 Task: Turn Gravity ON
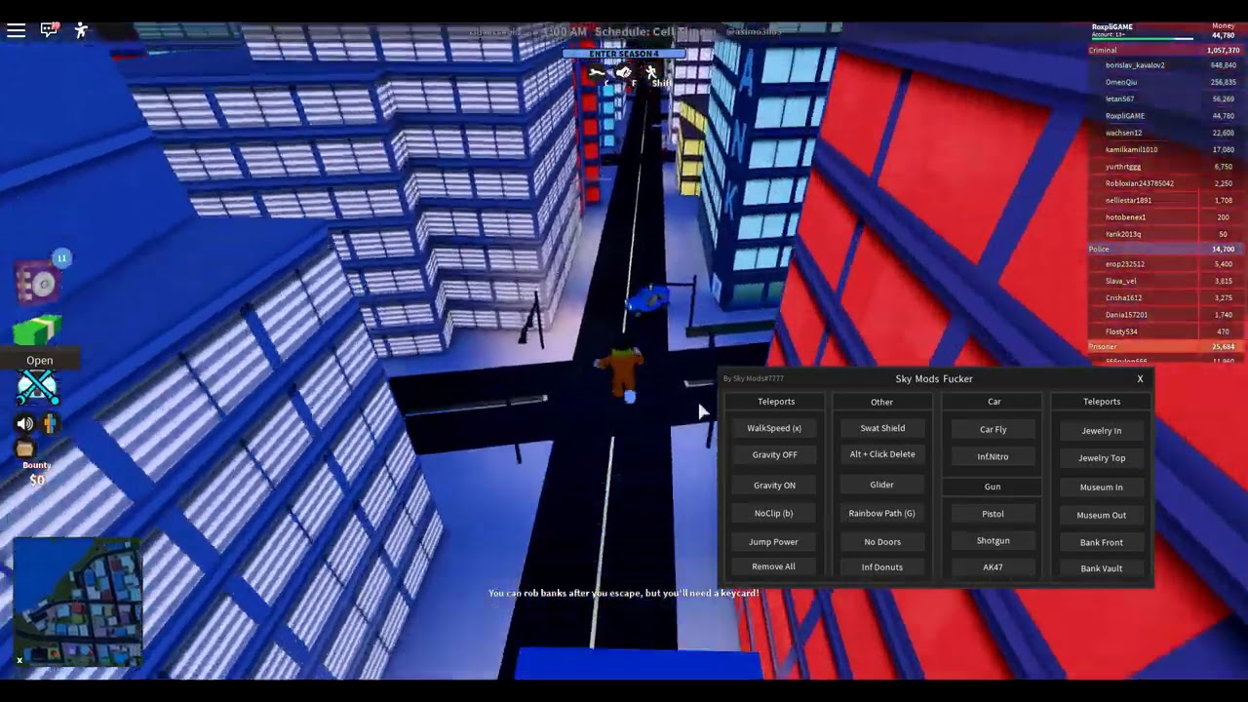tap(774, 485)
